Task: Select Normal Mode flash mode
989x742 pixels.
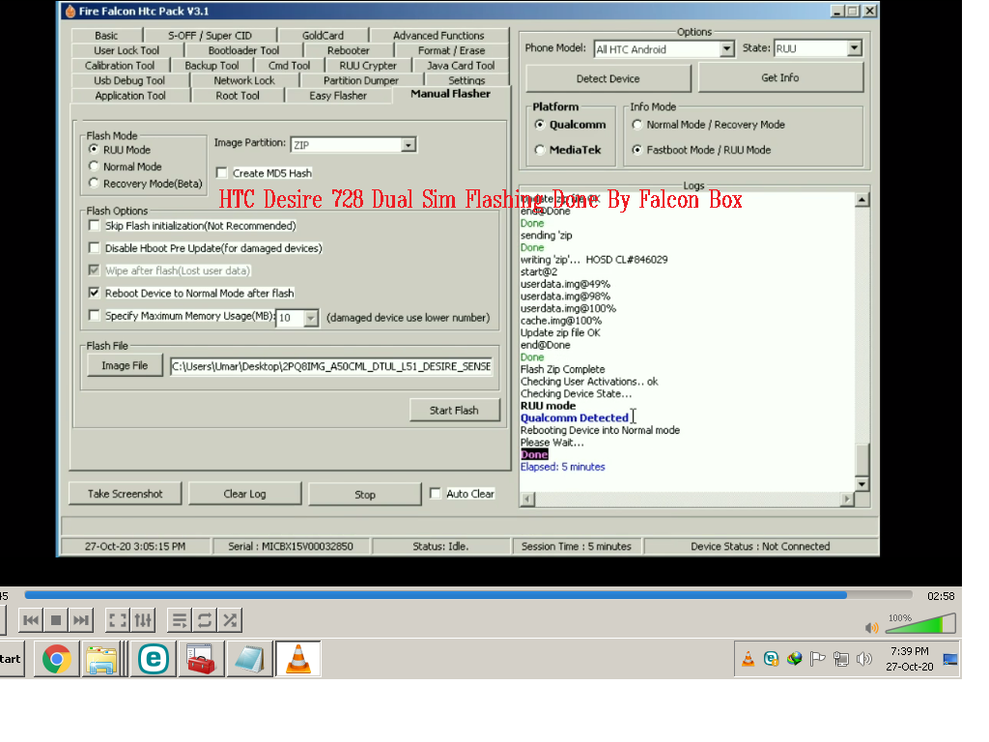Action: 94,166
